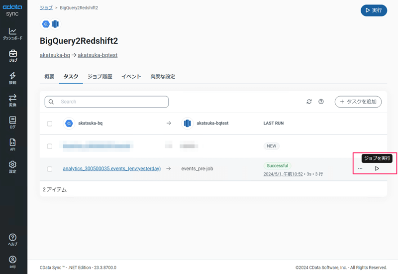This screenshot has width=398, height=274.
Task: Click the help question-mark icon beside refresh
Action: point(321,102)
